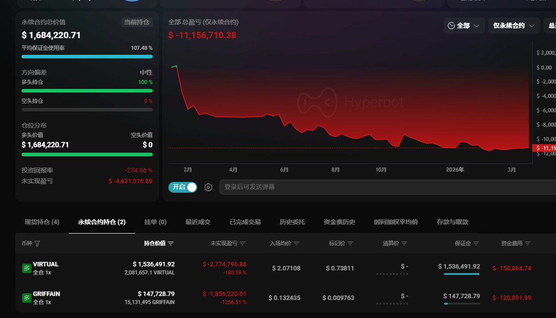Viewport: 556px width, 318px height.
Task: Click the 平均保证金使用率 progress bar
Action: tap(87, 57)
